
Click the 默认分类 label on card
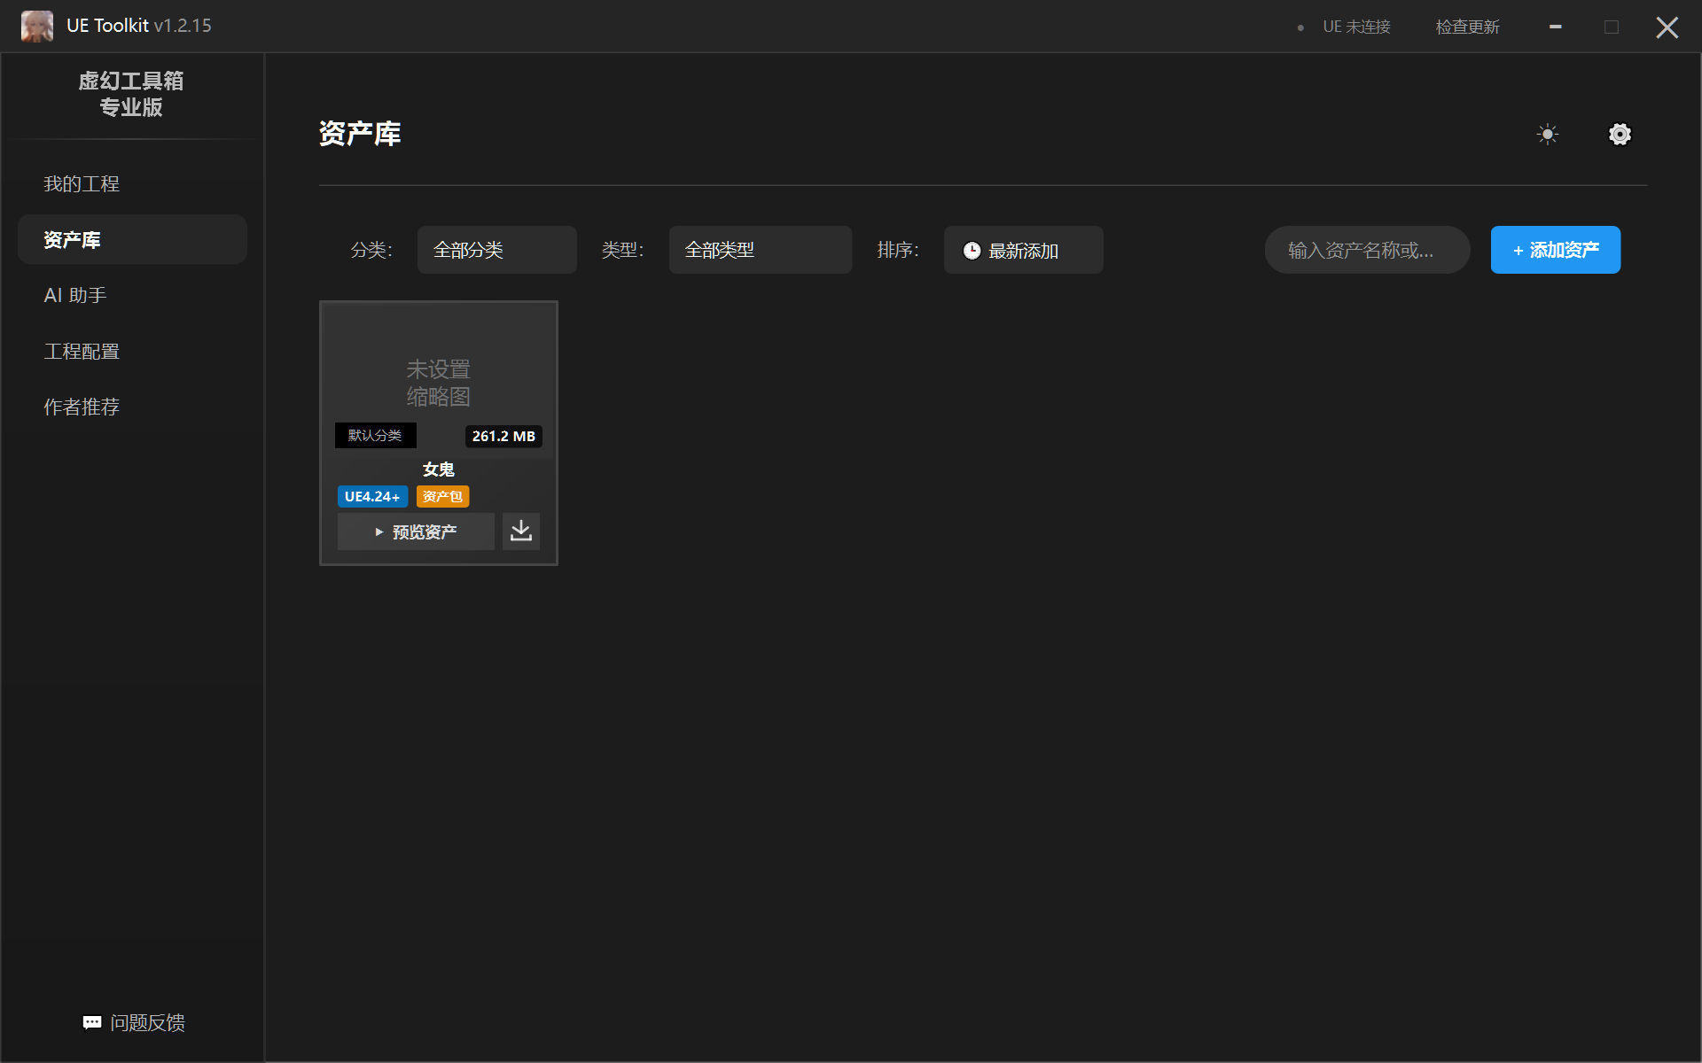[x=375, y=435]
